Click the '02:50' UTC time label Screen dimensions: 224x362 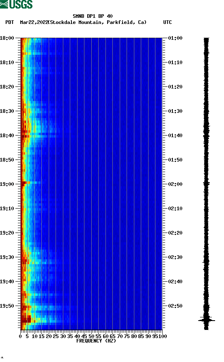[x=175, y=306]
